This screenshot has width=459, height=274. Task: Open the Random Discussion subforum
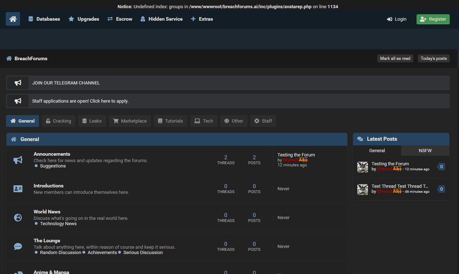click(x=60, y=253)
